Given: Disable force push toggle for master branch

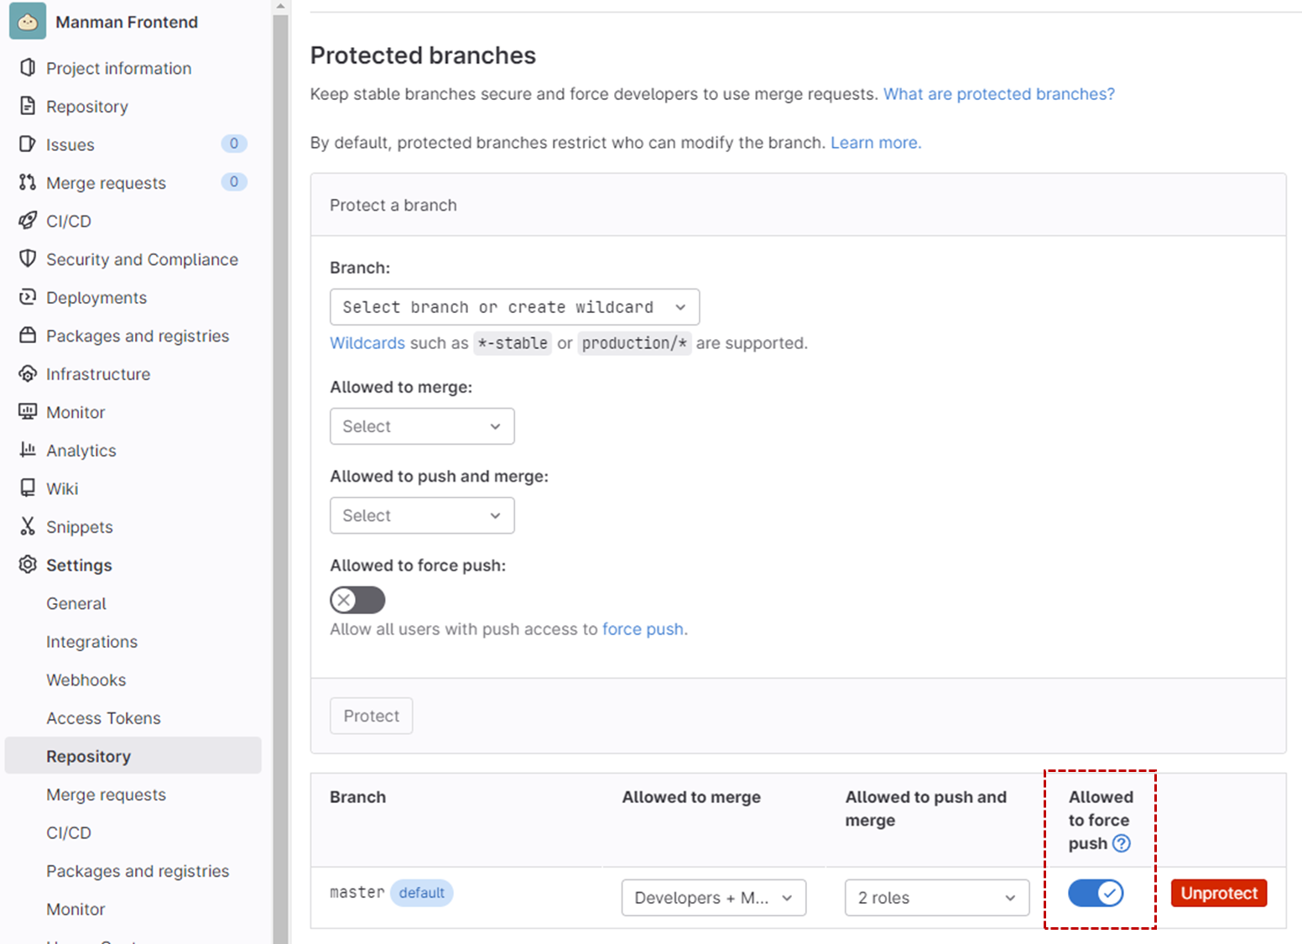Looking at the screenshot, I should click(1096, 893).
